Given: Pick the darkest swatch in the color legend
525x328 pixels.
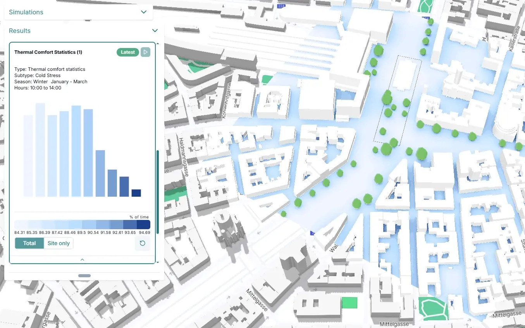Looking at the screenshot, I should 143,225.
